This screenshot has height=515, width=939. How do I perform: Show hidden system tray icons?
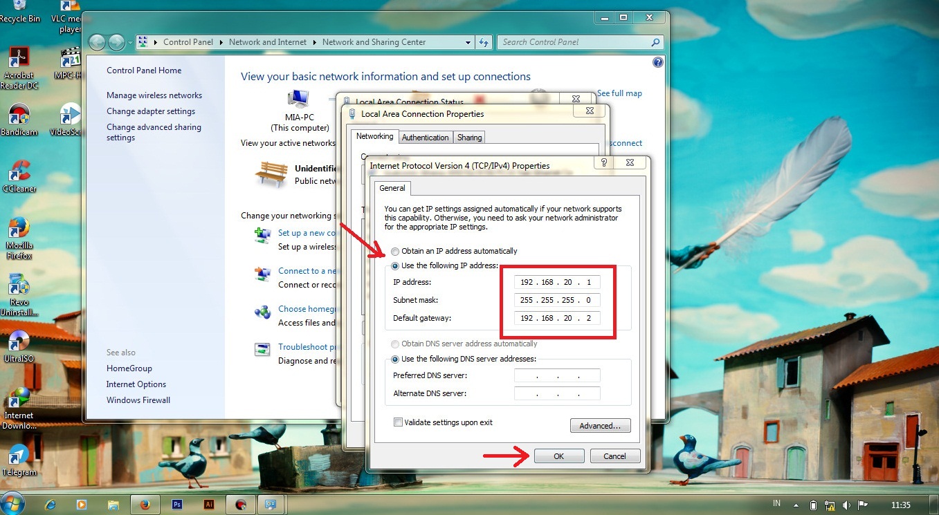pyautogui.click(x=796, y=505)
